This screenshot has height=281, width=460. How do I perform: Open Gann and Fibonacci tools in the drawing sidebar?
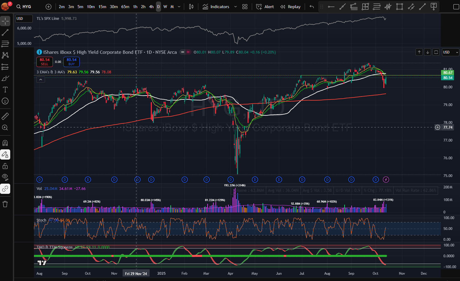click(5, 44)
